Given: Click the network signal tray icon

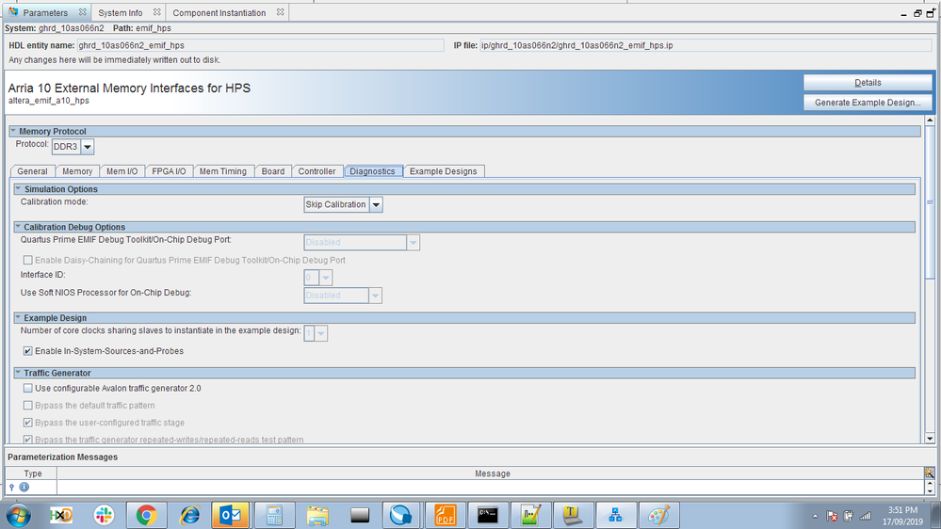Looking at the screenshot, I should coord(866,516).
